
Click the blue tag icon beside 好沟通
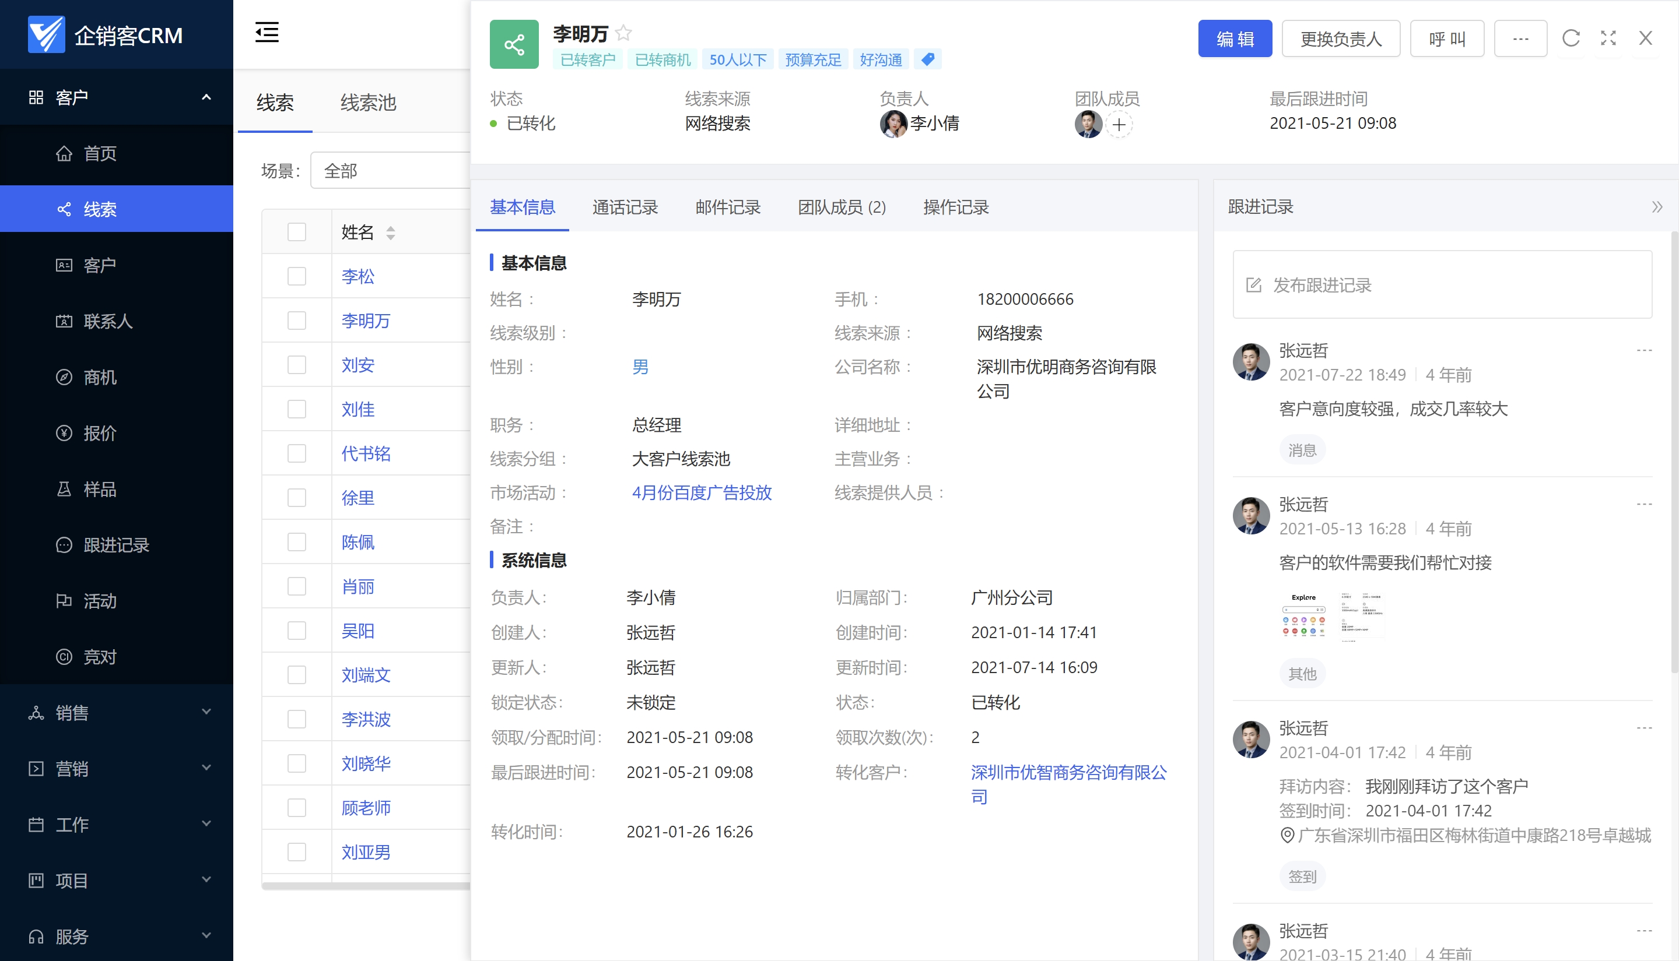927,59
